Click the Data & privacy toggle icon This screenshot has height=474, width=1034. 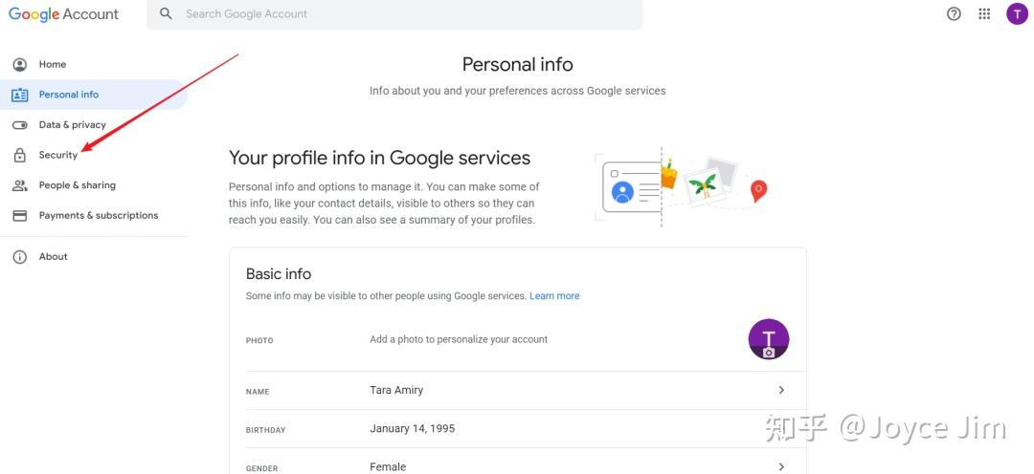[x=19, y=125]
